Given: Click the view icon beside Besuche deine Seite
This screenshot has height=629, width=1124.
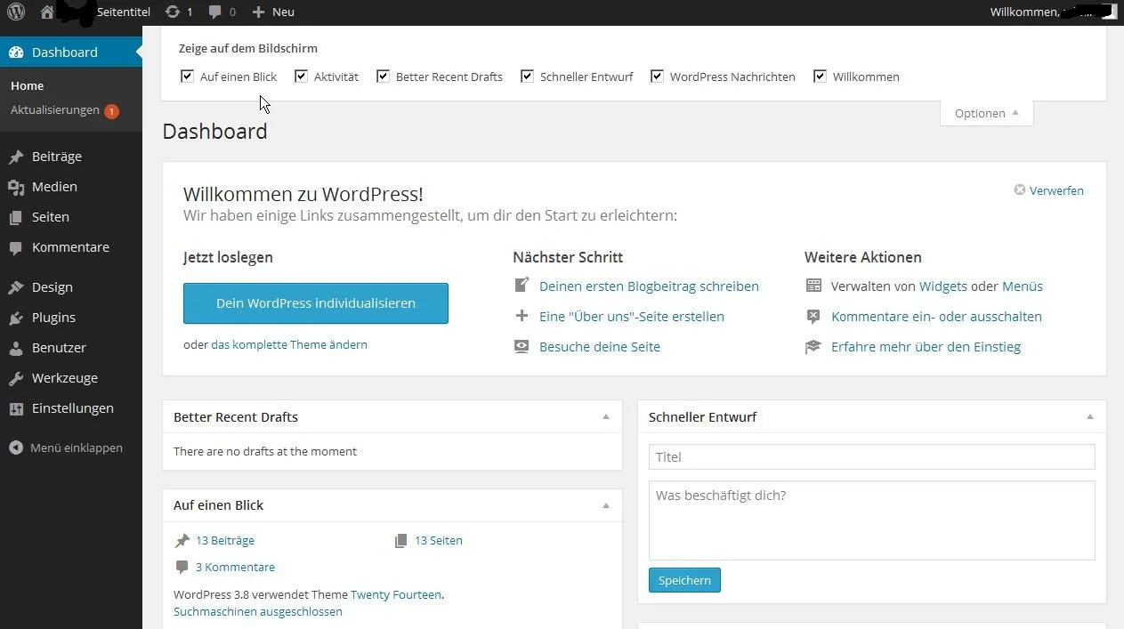Looking at the screenshot, I should pyautogui.click(x=522, y=347).
